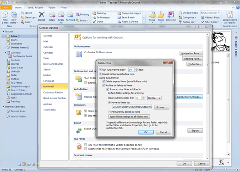Click the Move icon in ribbon
240x172 pixels.
click(x=152, y=15)
